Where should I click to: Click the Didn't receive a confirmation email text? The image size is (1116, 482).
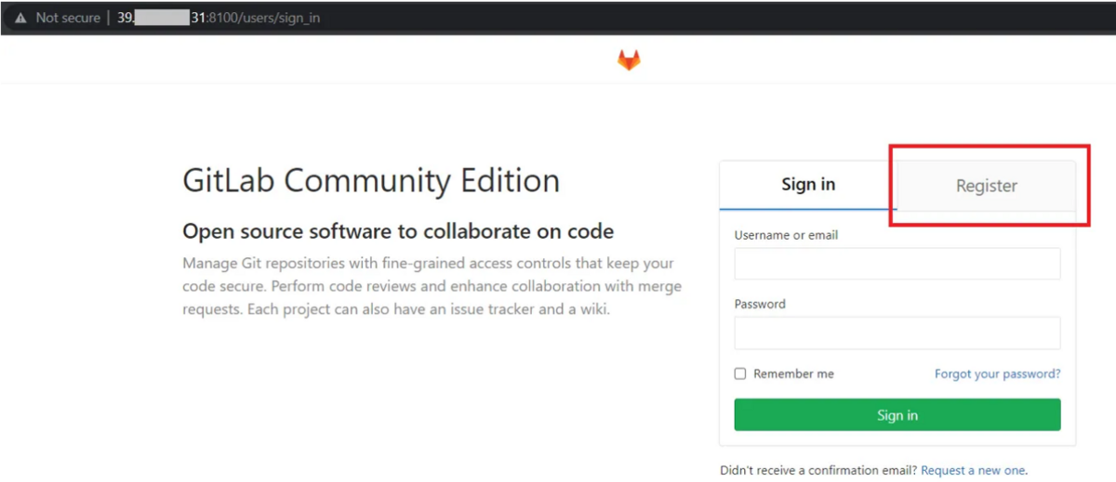[818, 470]
